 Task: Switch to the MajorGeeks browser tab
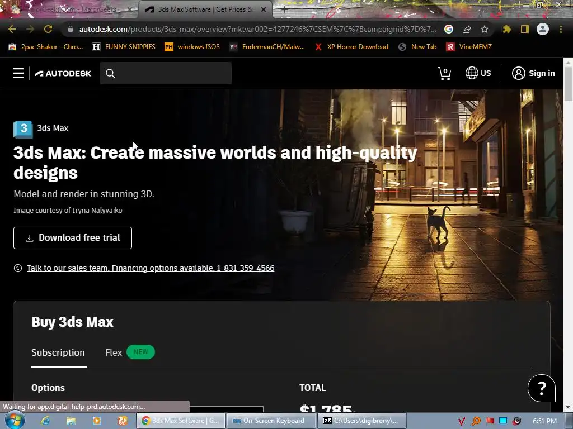pyautogui.click(x=68, y=9)
